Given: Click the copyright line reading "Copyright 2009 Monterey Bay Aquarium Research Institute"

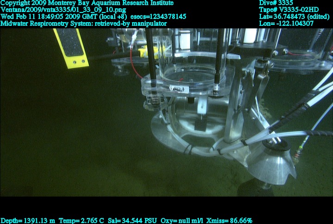Looking at the screenshot, I should [x=87, y=3].
